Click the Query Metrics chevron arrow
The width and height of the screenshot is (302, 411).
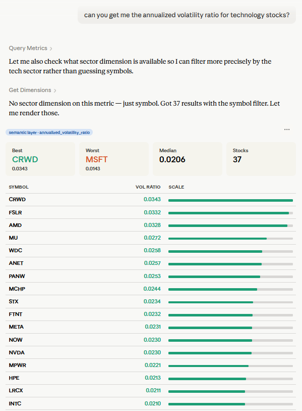pos(51,49)
